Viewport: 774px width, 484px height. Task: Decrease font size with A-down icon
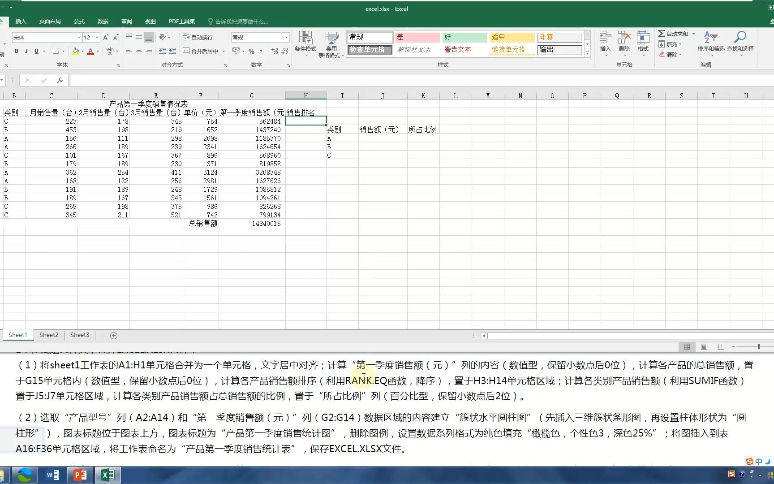pos(116,37)
